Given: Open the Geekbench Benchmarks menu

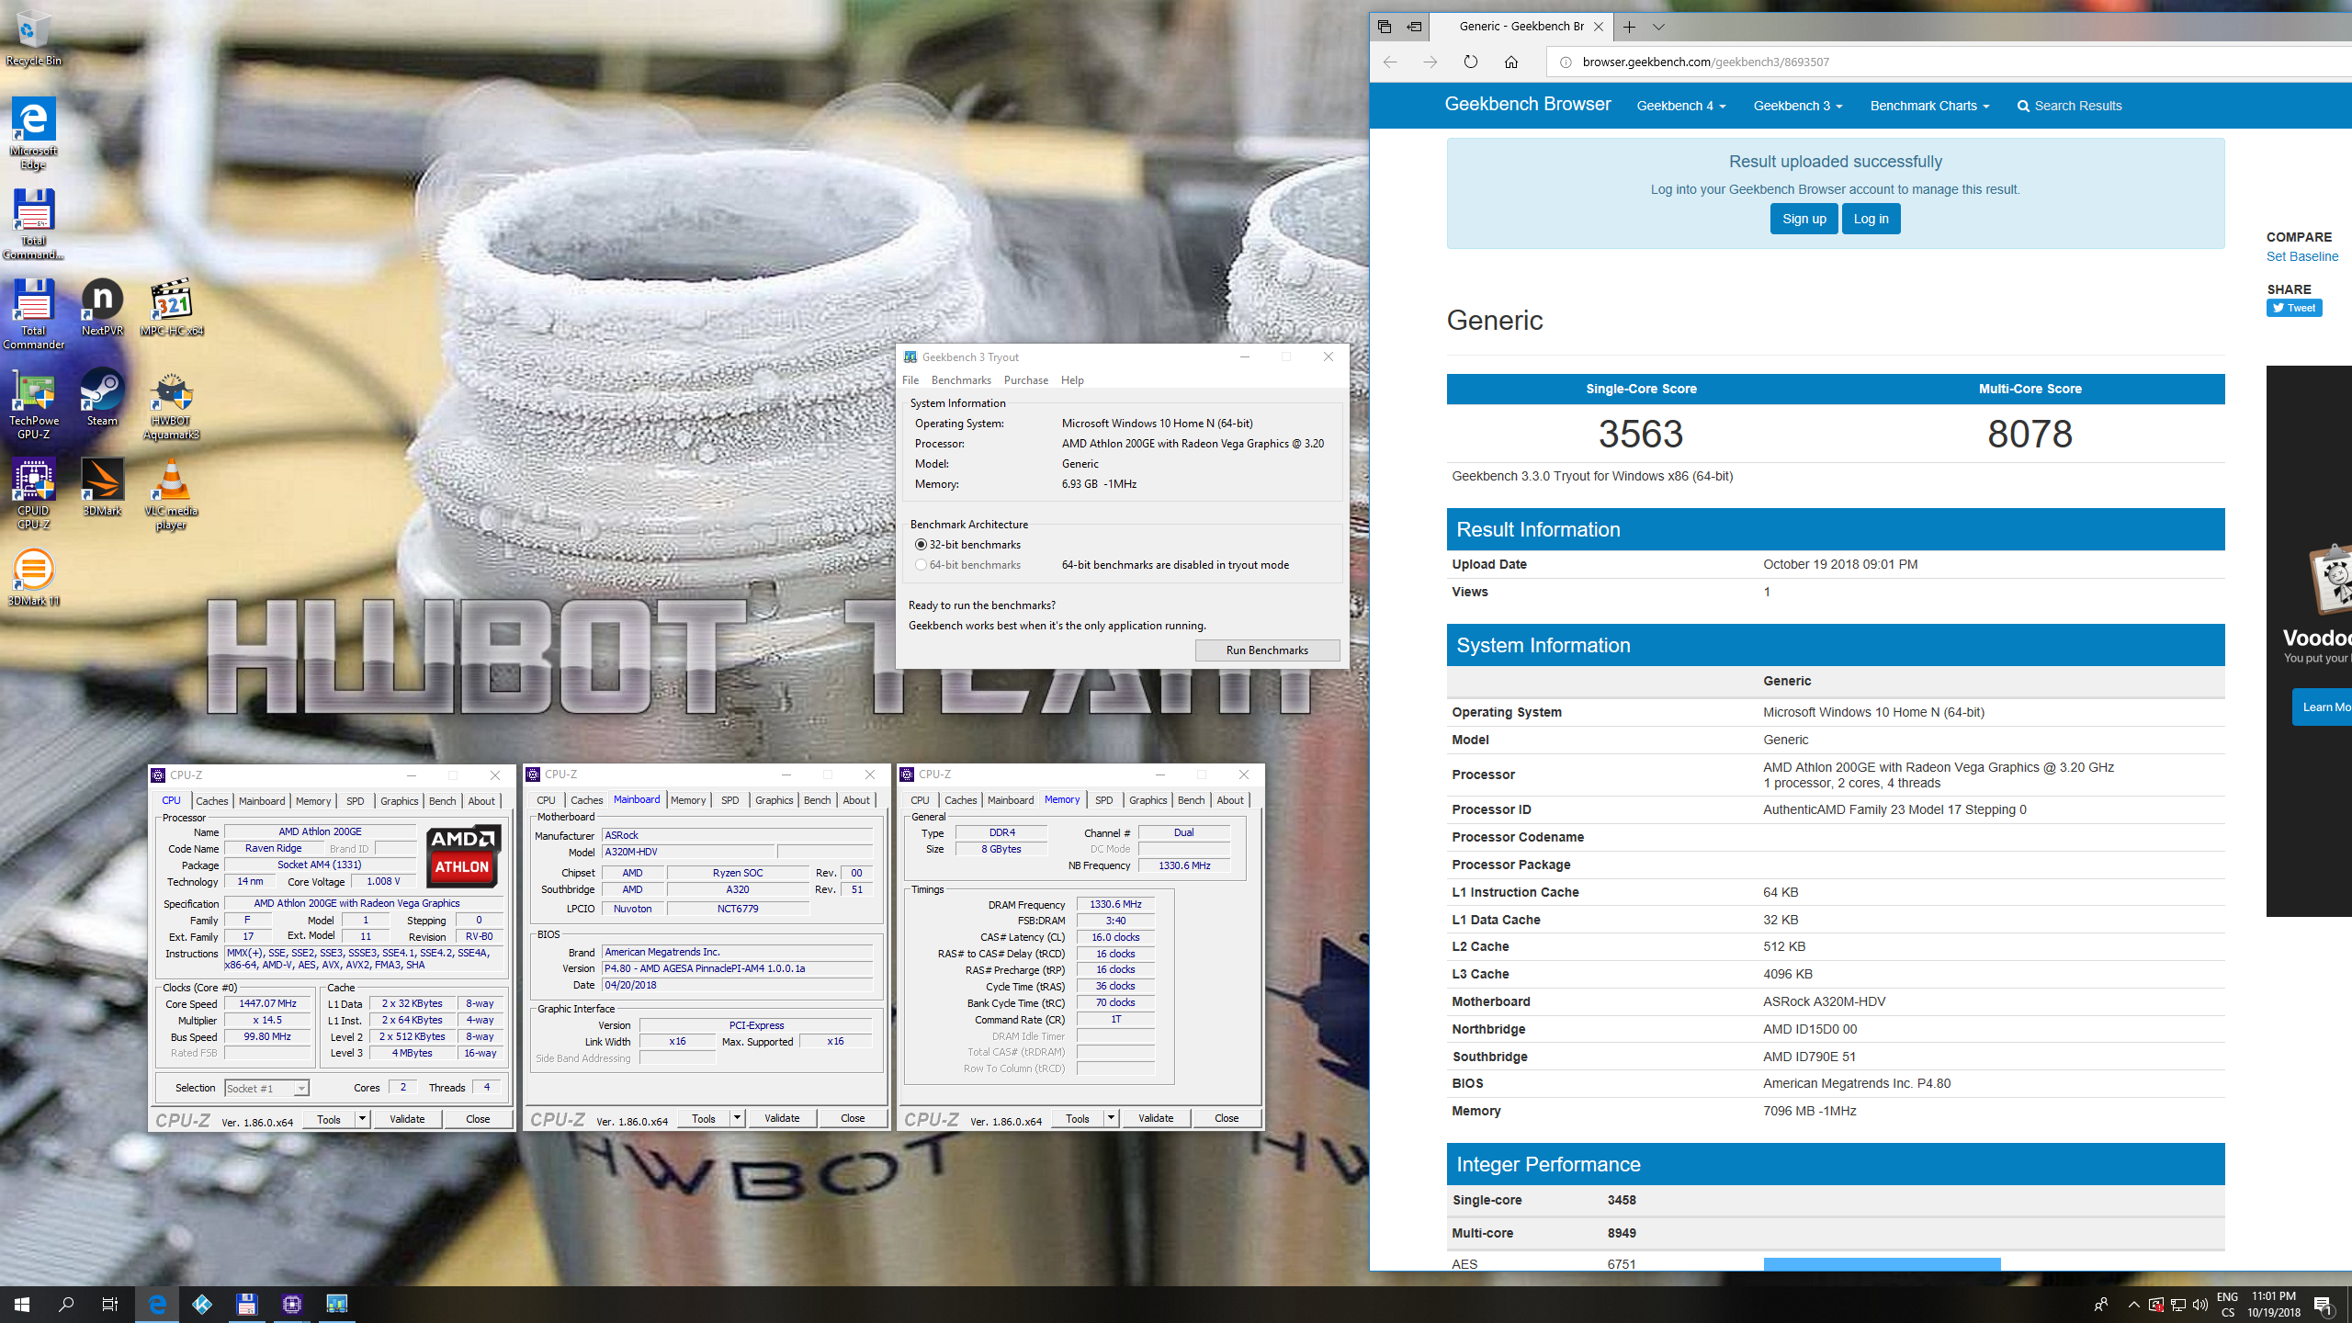Looking at the screenshot, I should (961, 380).
